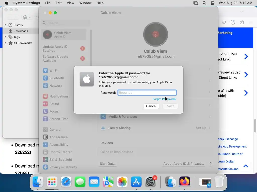
Task: Open Migration Assistant icon in Dock
Action: pos(170,182)
